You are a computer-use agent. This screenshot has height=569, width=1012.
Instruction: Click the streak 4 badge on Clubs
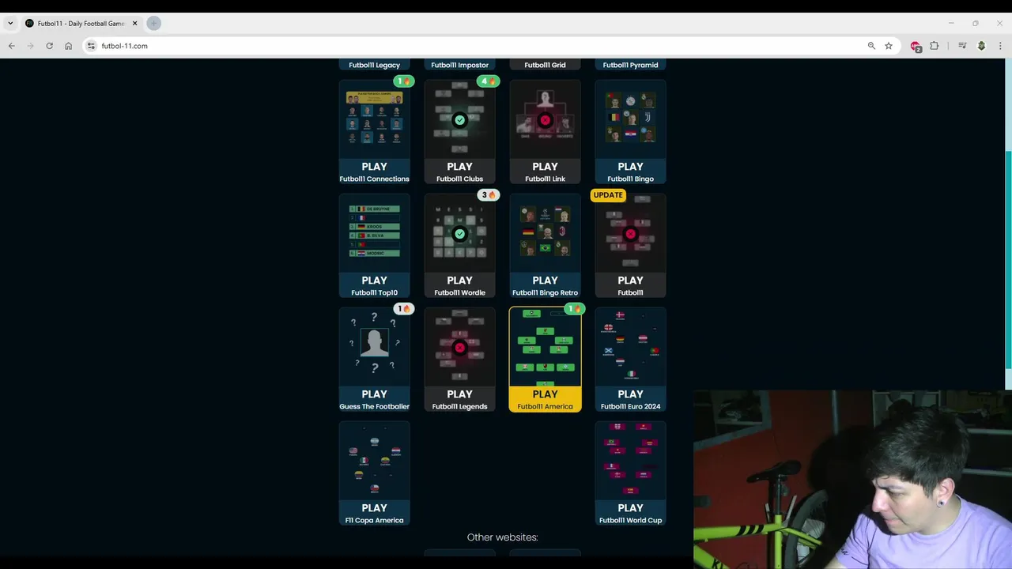pyautogui.click(x=489, y=81)
